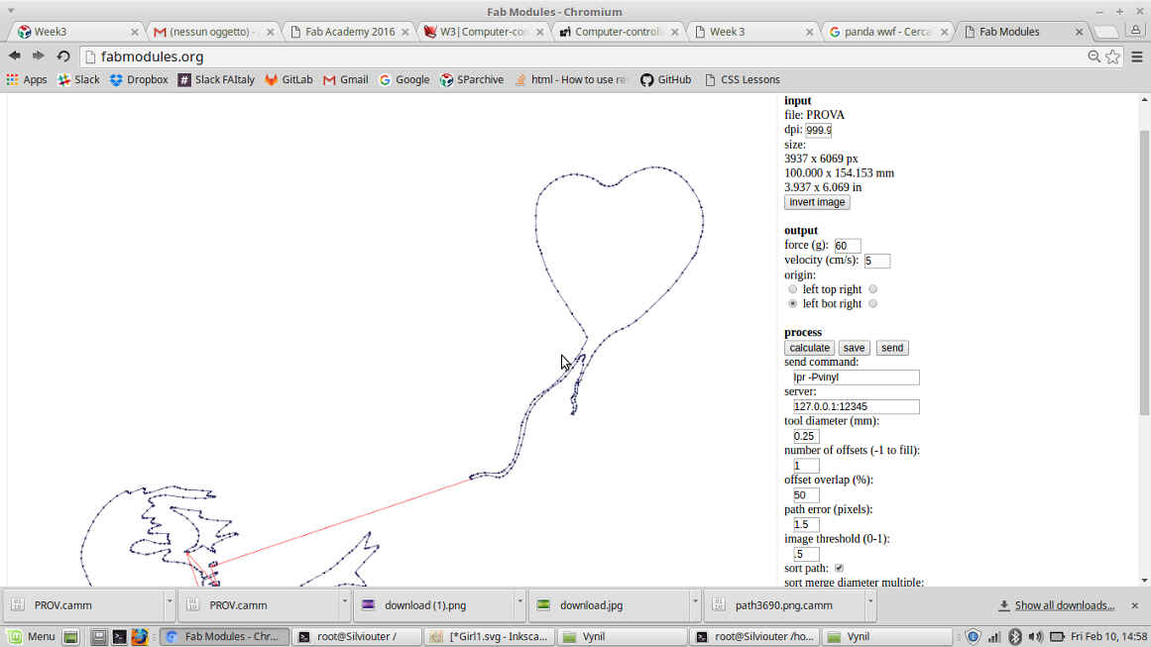Launch Firefox from taskbar launcher
This screenshot has width=1151, height=647.
coord(139,637)
